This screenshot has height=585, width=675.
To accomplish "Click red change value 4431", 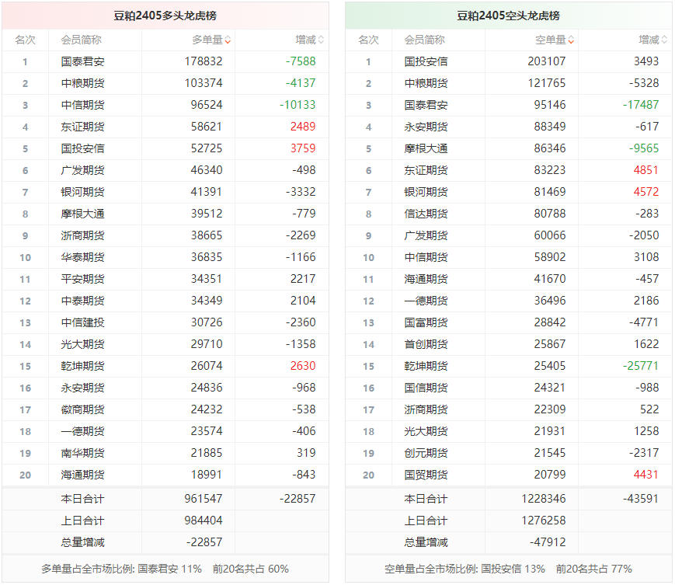I will [x=646, y=475].
